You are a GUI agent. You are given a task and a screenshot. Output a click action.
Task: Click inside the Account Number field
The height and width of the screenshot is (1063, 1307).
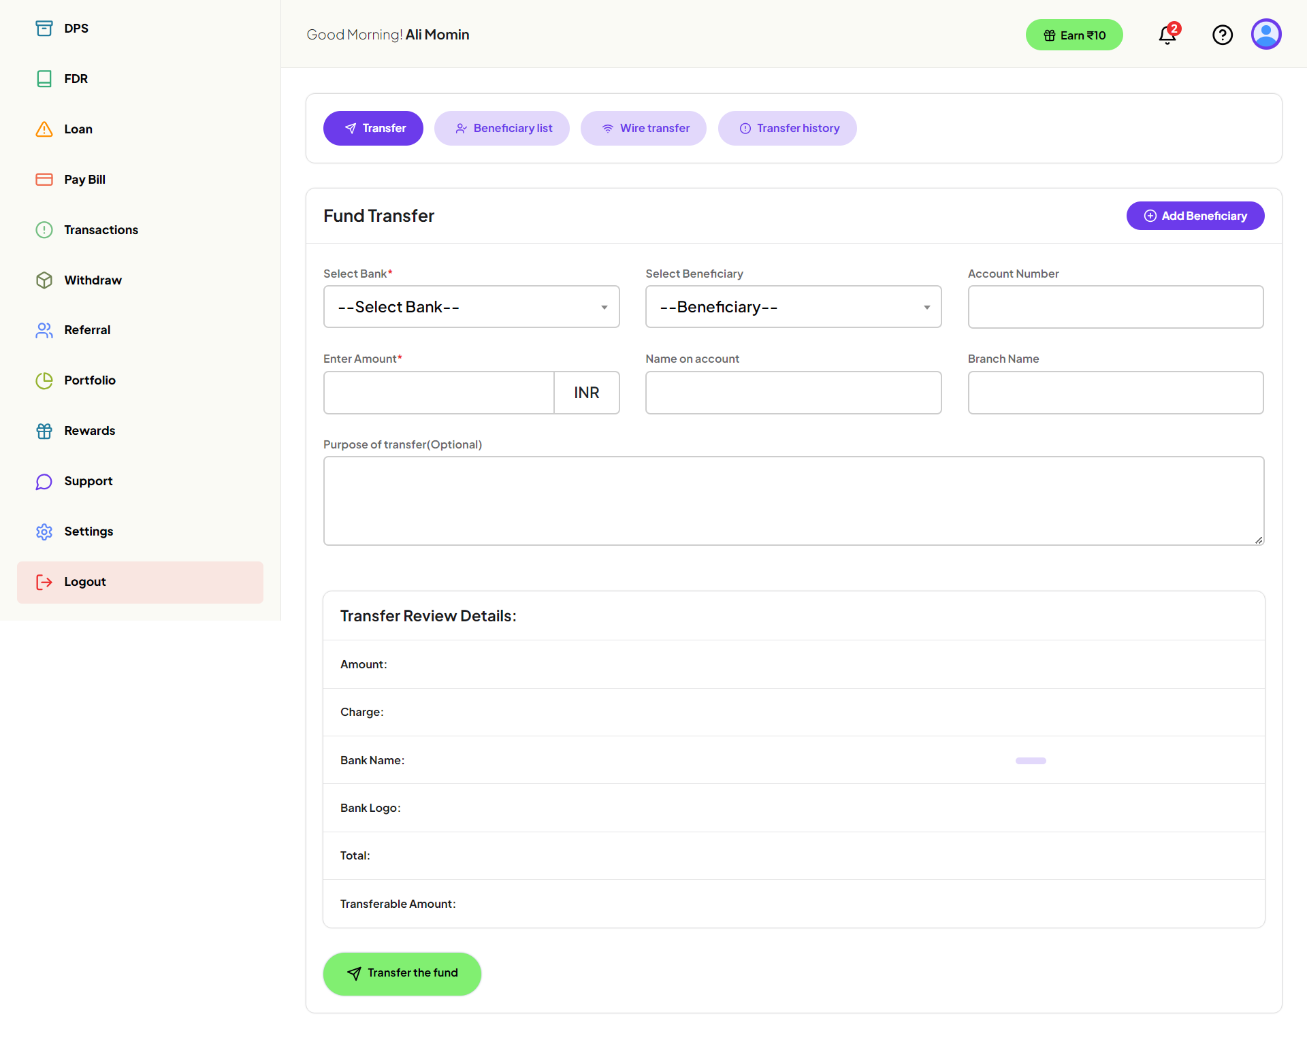click(x=1115, y=306)
